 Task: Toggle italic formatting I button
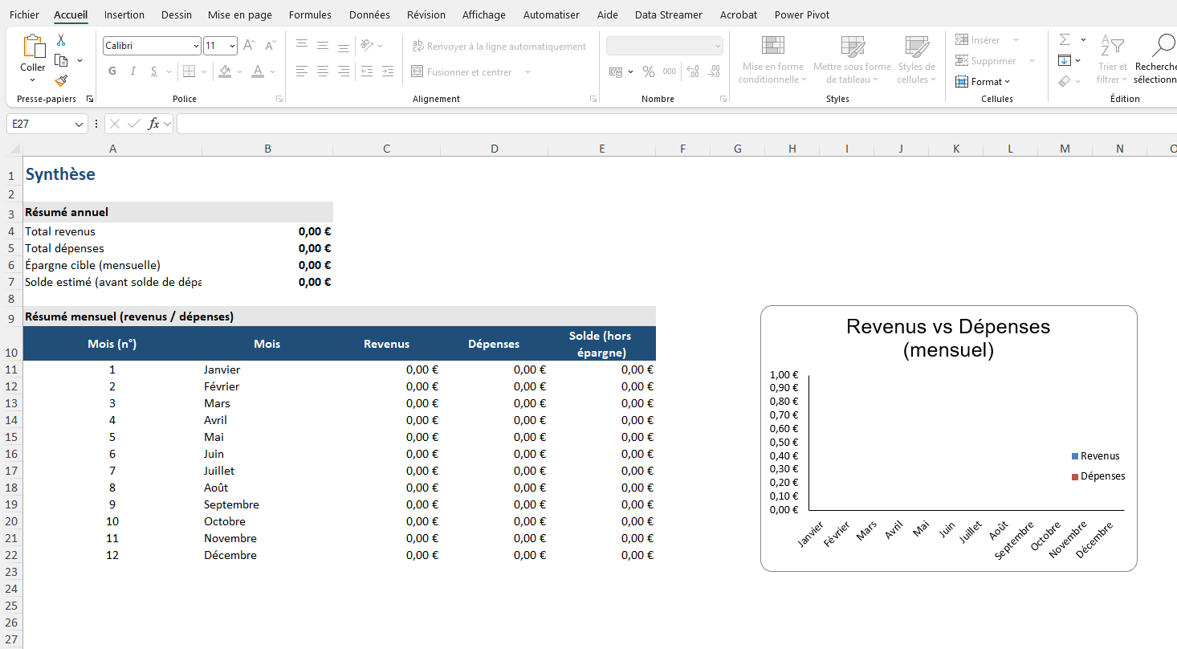pyautogui.click(x=132, y=71)
